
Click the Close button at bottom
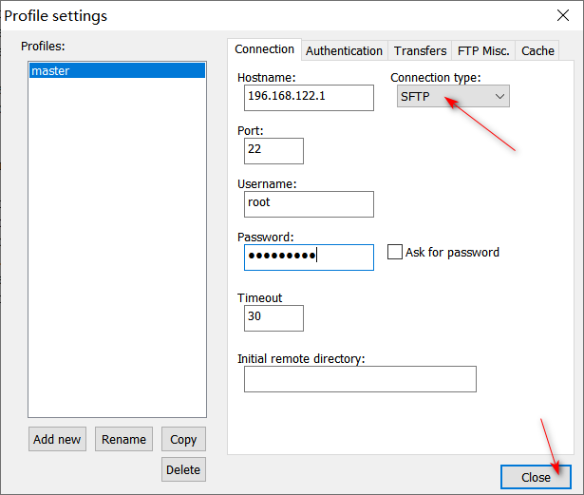pyautogui.click(x=535, y=477)
